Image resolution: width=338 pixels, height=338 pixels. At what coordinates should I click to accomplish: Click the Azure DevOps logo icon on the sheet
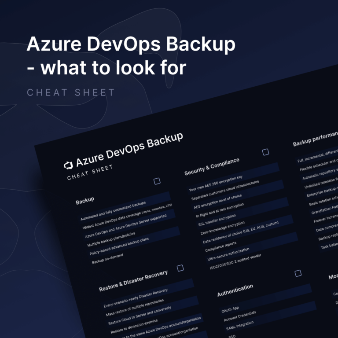click(x=69, y=165)
